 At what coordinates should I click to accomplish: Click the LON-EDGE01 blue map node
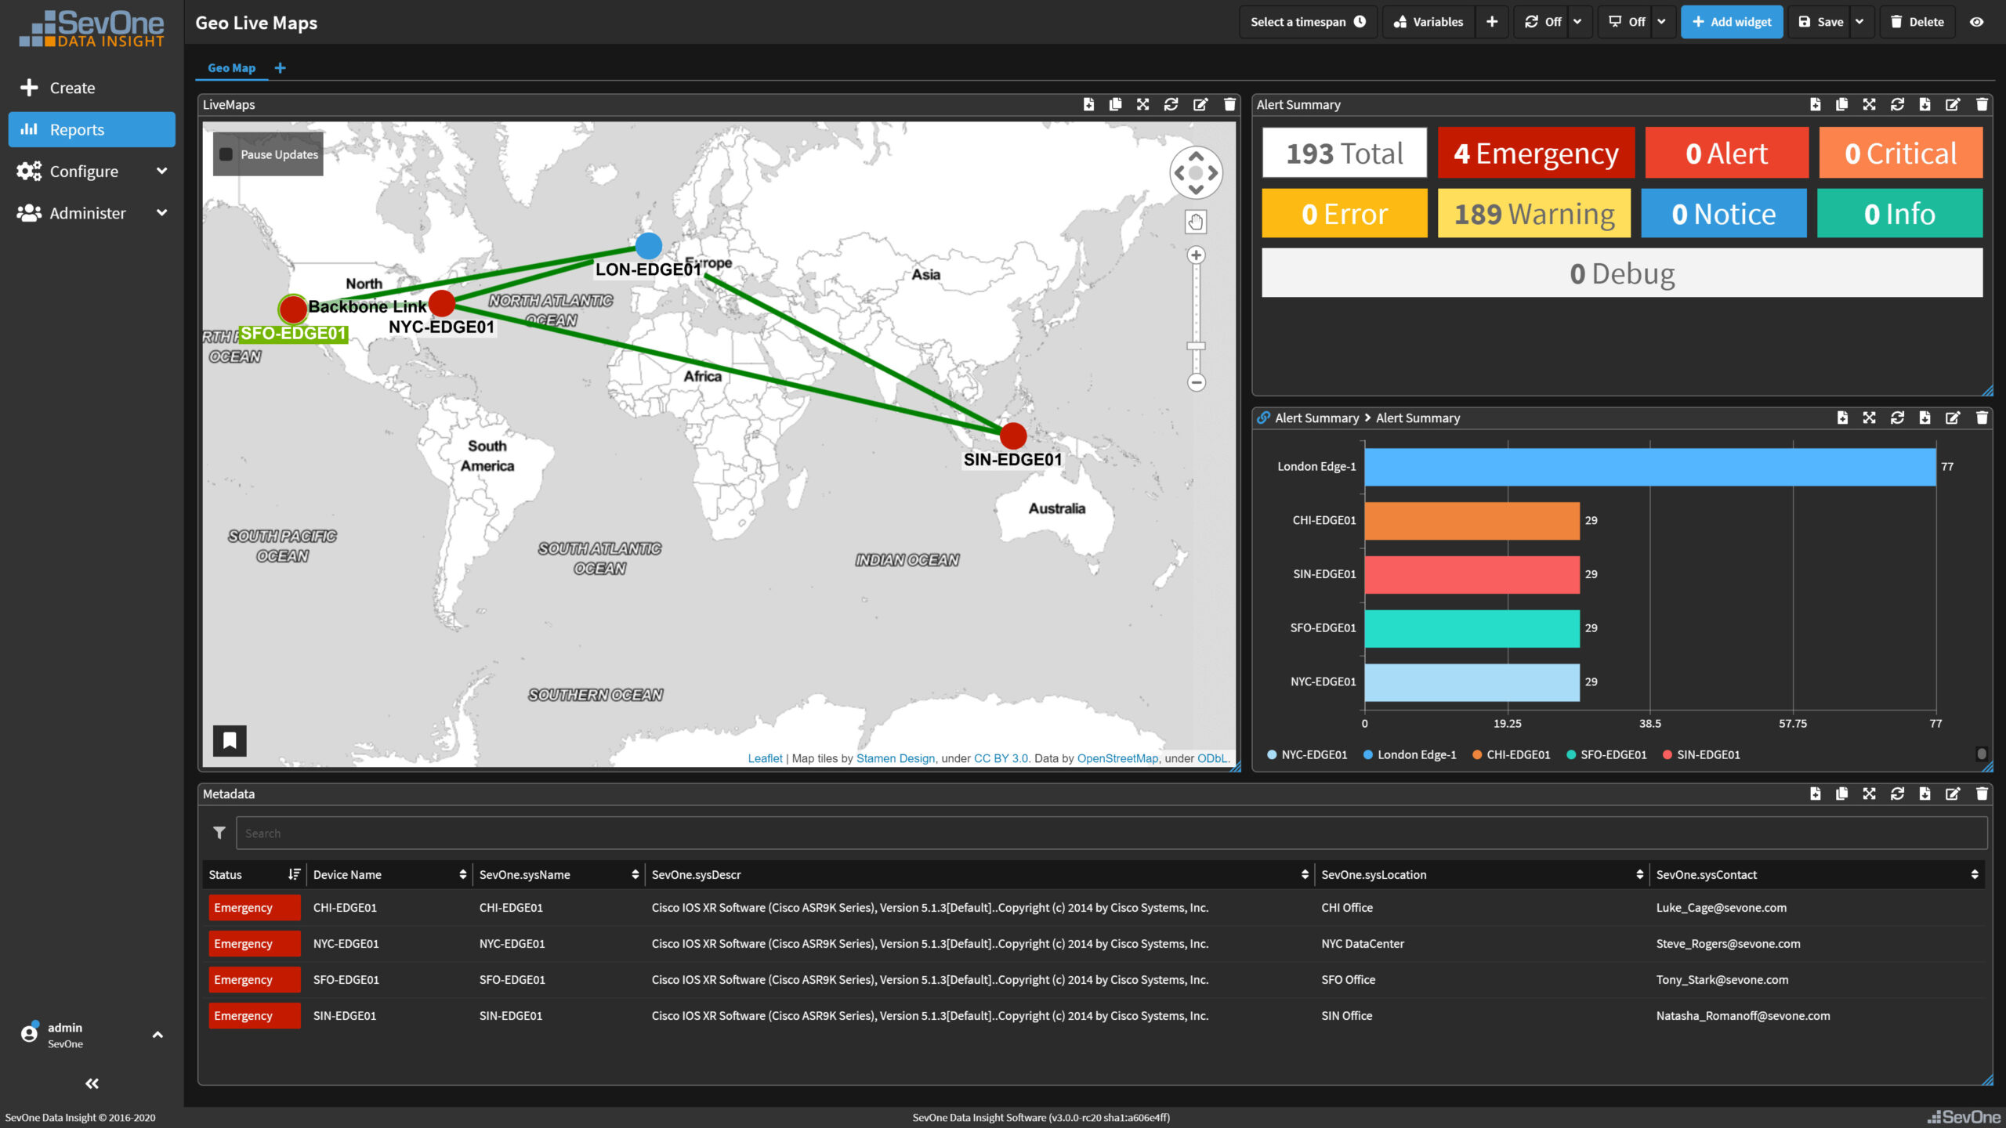[x=648, y=246]
